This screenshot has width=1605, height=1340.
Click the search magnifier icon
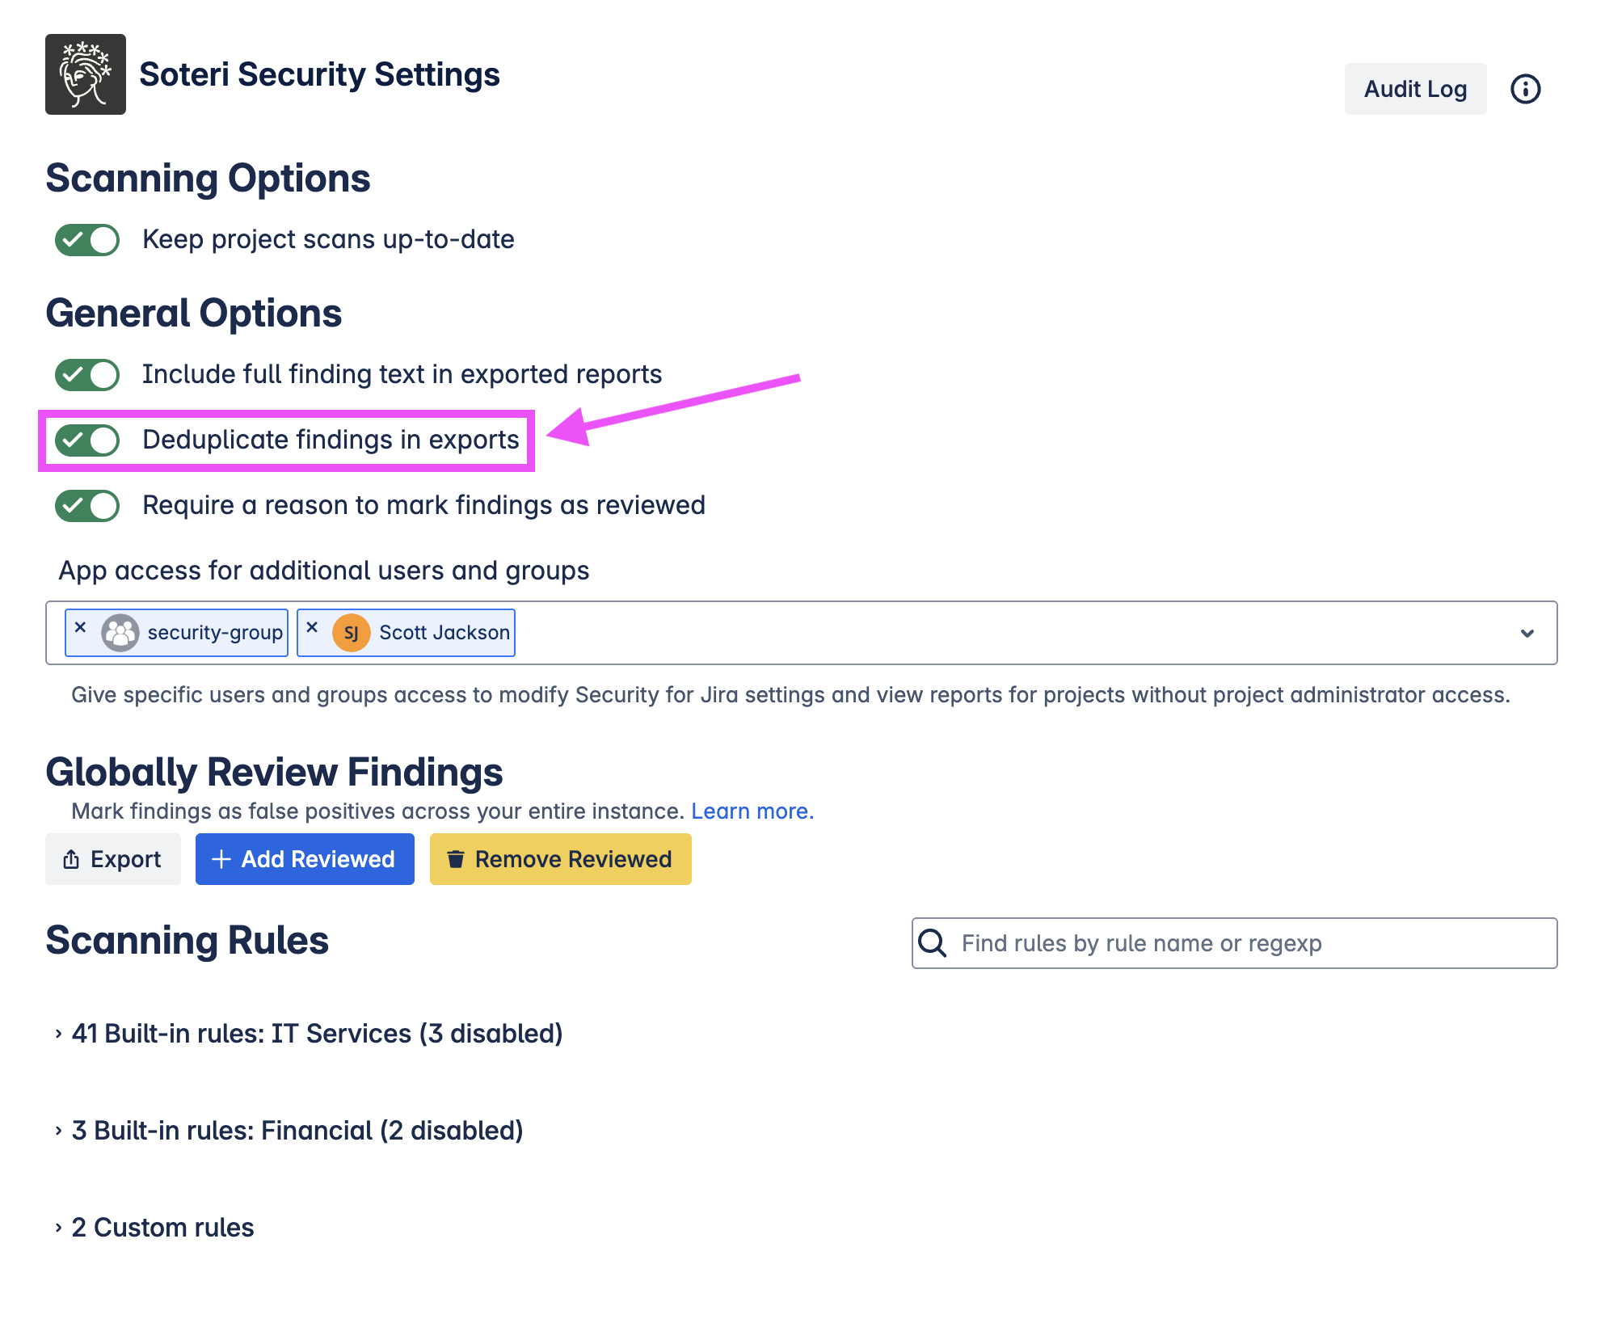point(933,943)
